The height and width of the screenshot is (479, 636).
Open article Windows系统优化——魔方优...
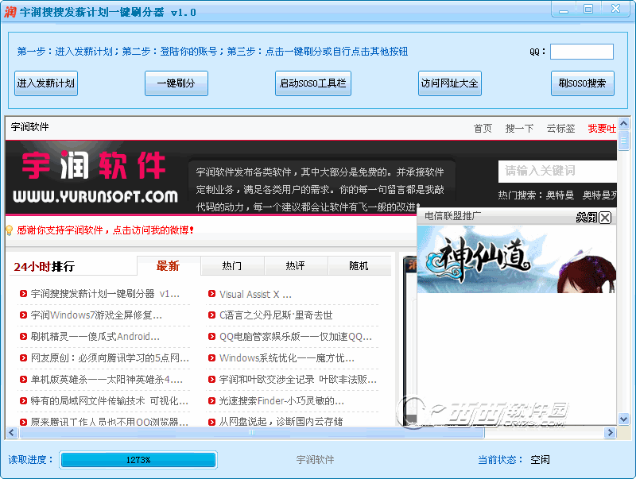pyautogui.click(x=287, y=358)
